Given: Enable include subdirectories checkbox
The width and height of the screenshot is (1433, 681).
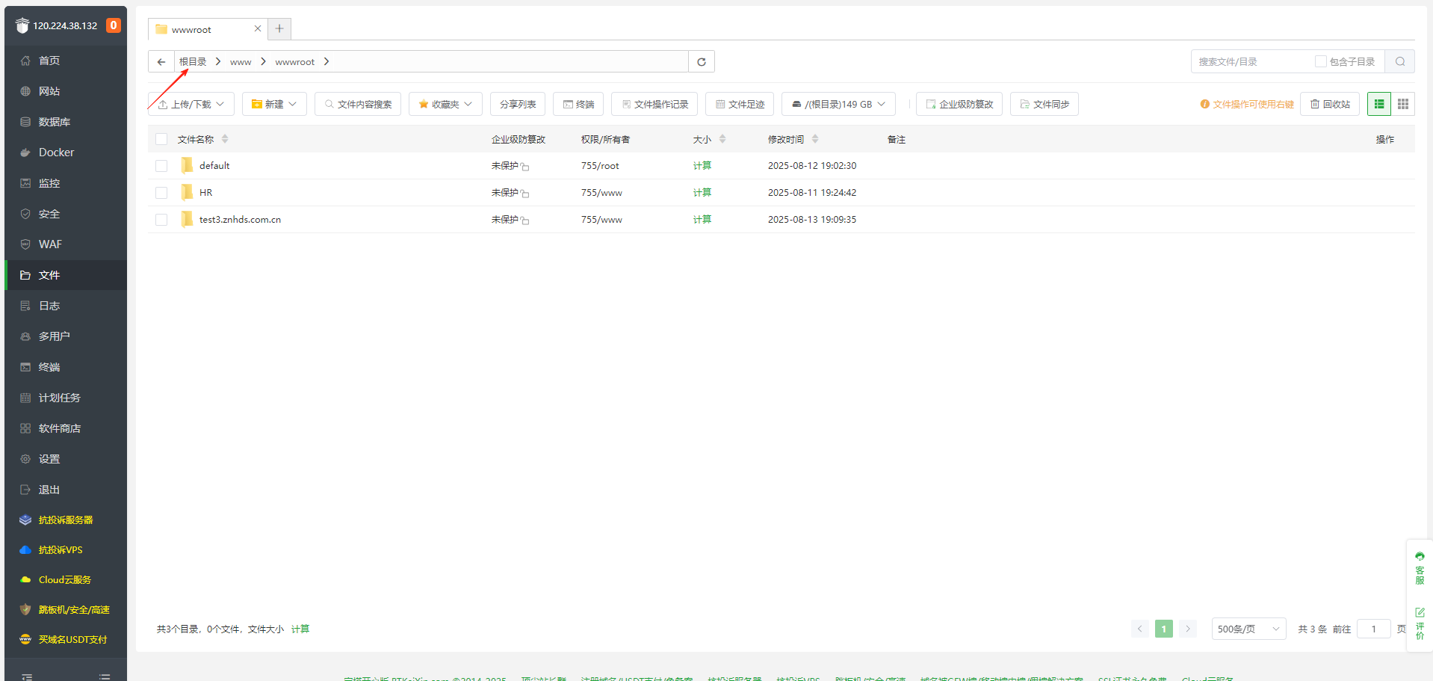Looking at the screenshot, I should coord(1320,61).
